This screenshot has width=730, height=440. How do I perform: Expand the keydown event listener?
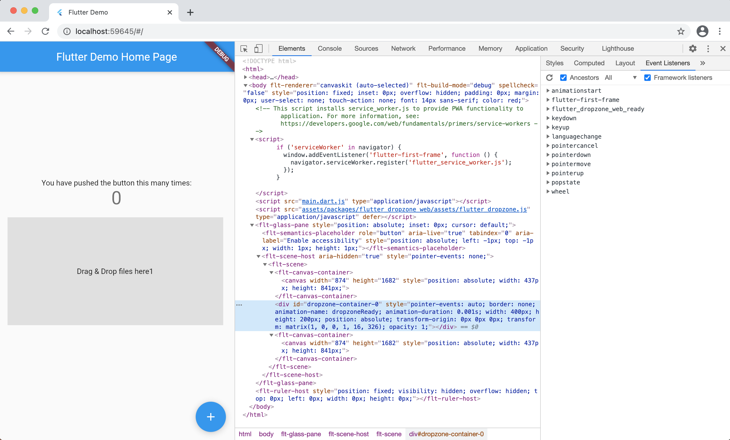coord(548,118)
